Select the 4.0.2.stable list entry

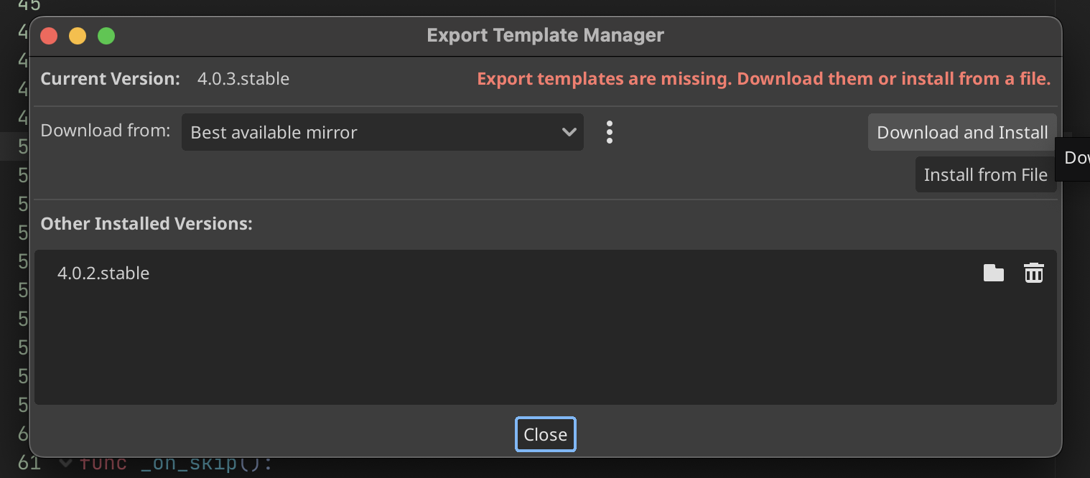[546, 273]
